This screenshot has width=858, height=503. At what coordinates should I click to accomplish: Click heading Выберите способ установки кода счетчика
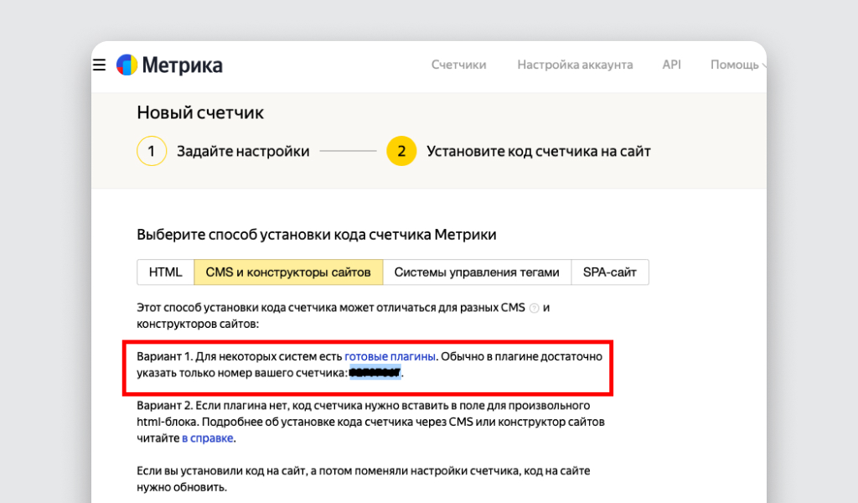point(316,235)
